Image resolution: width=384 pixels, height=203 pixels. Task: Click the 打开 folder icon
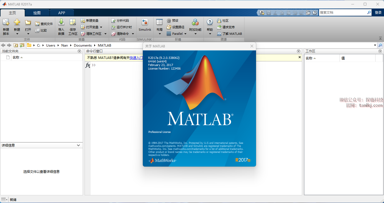(x=28, y=22)
